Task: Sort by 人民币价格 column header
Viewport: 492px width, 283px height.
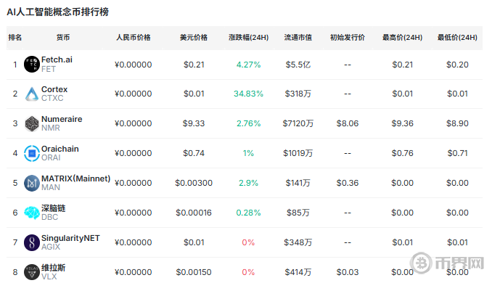Action: tap(134, 38)
